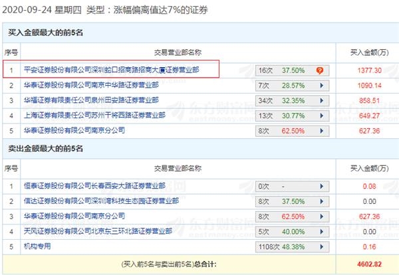Click the 0.00 amount for 天风证券
The height and width of the screenshot is (275, 399).
click(x=369, y=232)
